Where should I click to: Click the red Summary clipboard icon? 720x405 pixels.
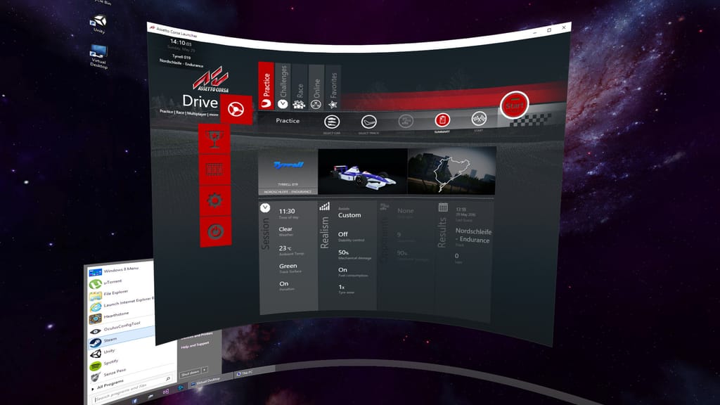[x=442, y=120]
